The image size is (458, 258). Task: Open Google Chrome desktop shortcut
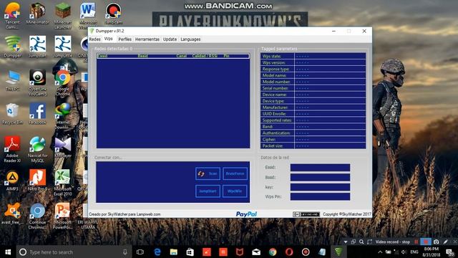62,83
